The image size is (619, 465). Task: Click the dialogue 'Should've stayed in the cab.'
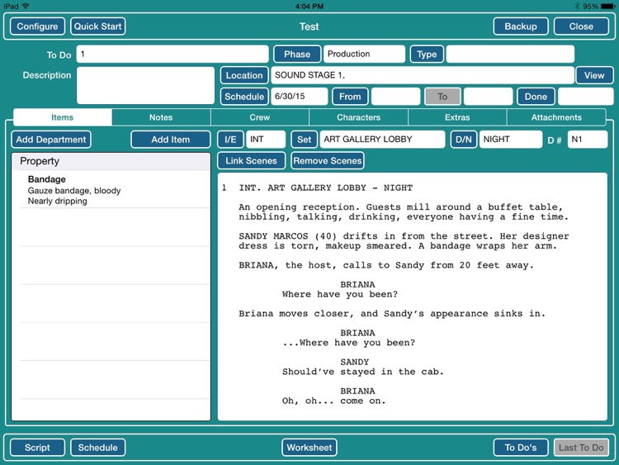pos(363,372)
